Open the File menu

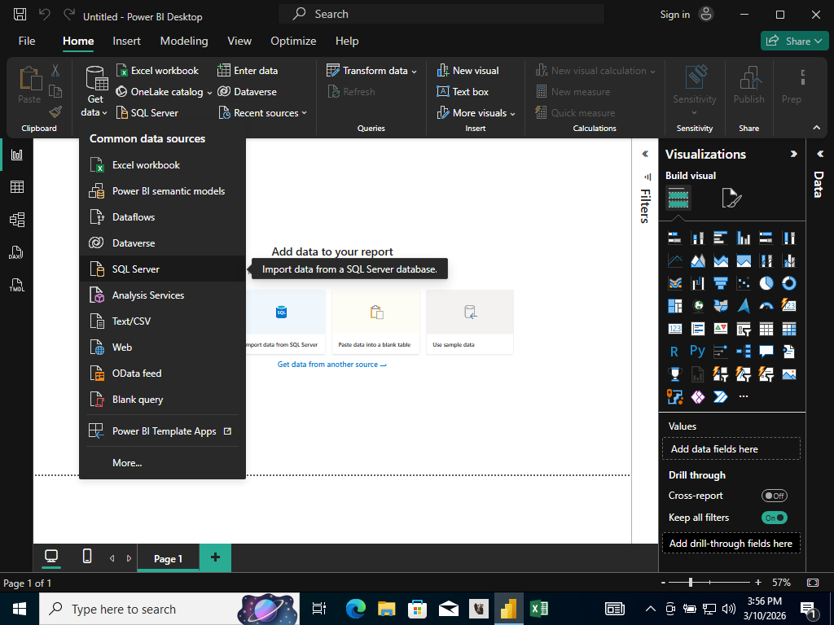coord(27,41)
